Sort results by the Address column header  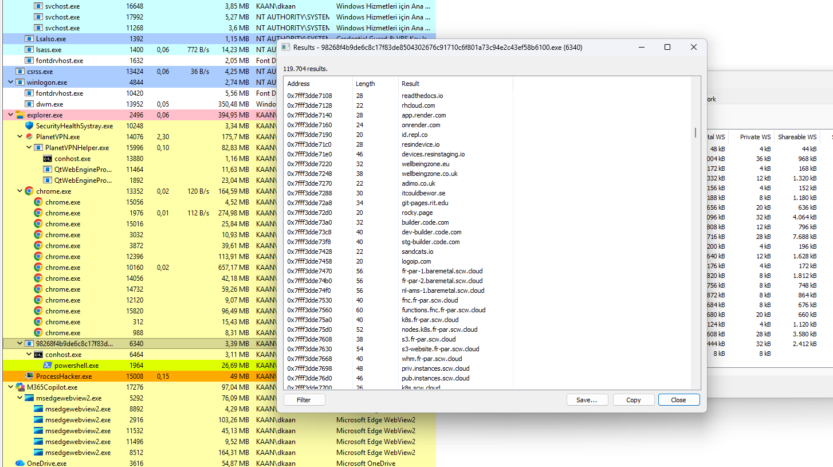point(318,84)
